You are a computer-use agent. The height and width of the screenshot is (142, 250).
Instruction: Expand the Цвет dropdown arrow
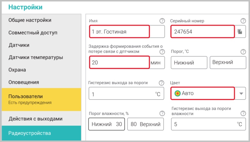coord(241,94)
